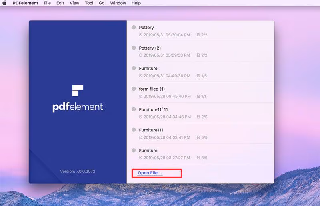Screen dimensions: 320x206
Task: Click the gray dot beside Furniture11`11
Action: click(134, 109)
